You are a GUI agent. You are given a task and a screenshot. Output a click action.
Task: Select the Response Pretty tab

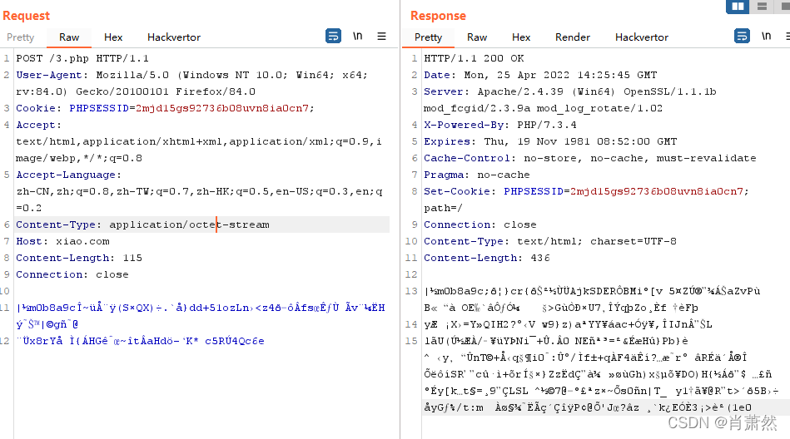(428, 37)
